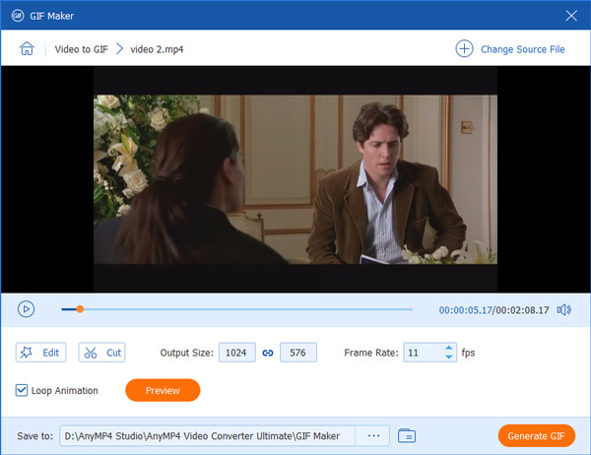Click Generate GIF button
The height and width of the screenshot is (455, 591).
coord(537,435)
